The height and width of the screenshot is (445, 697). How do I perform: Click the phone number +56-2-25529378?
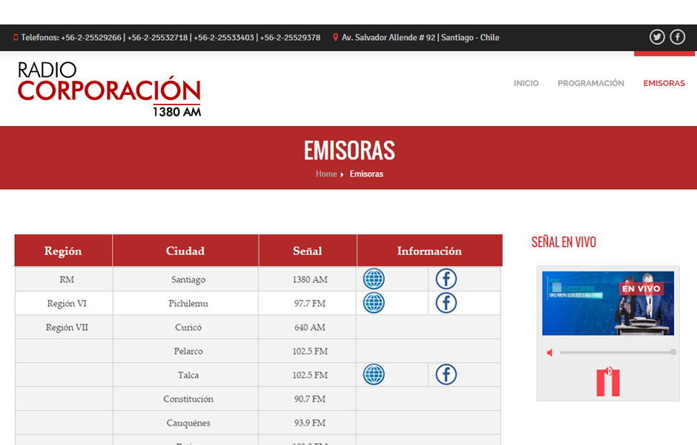click(290, 37)
